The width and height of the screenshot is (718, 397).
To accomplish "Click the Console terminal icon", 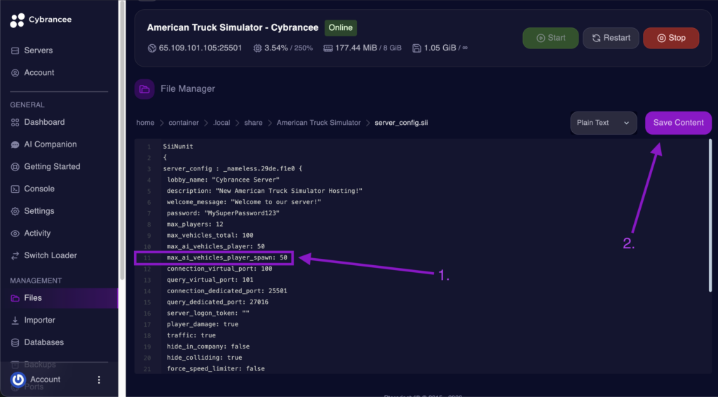I will [x=15, y=189].
